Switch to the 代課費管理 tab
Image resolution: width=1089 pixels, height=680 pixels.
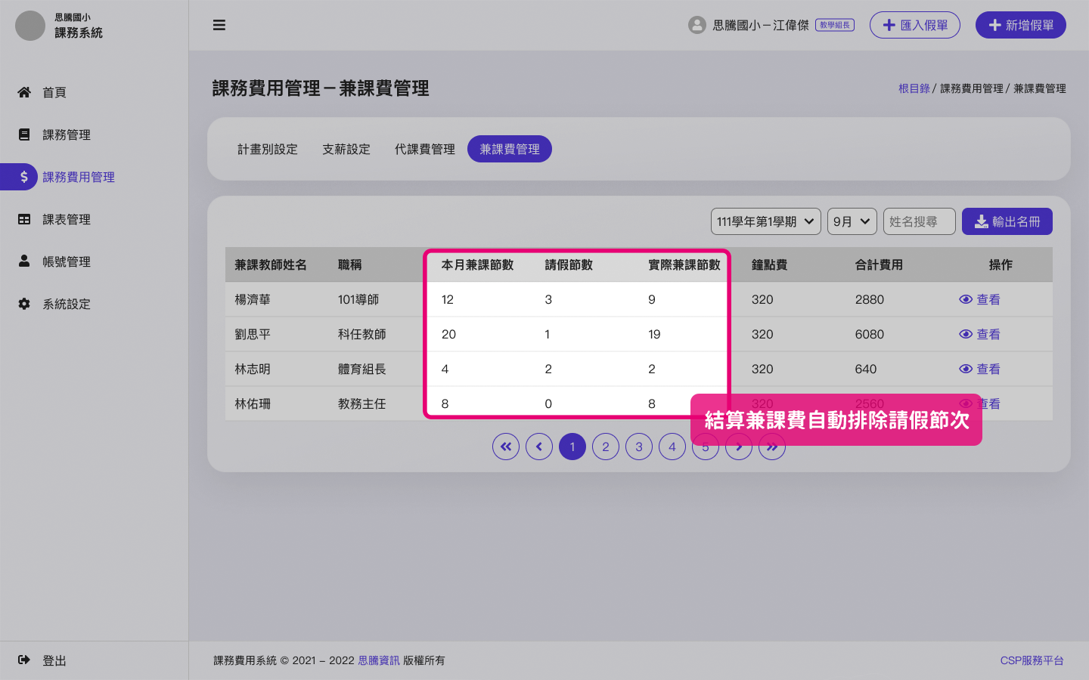pos(424,149)
